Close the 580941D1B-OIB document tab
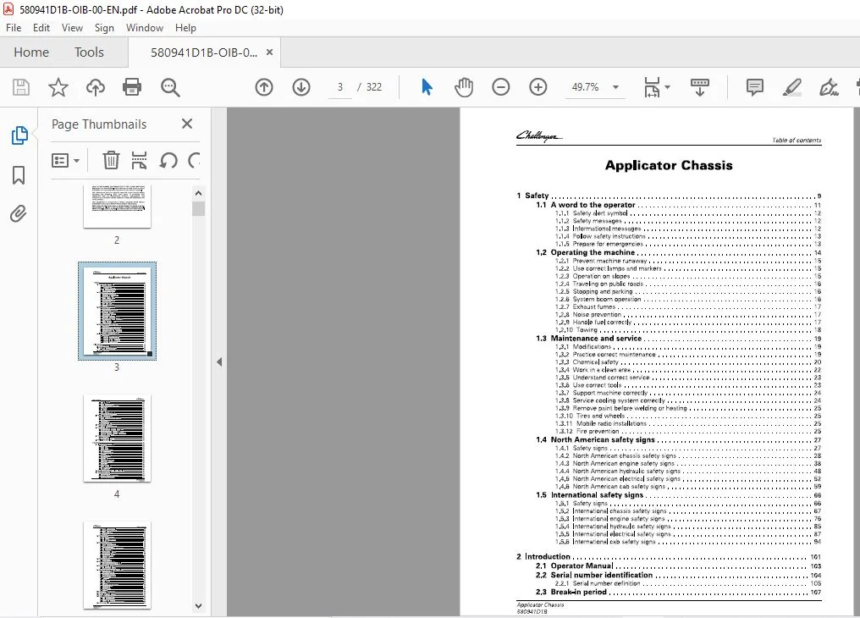Screen dimensions: 860x618 [x=269, y=52]
